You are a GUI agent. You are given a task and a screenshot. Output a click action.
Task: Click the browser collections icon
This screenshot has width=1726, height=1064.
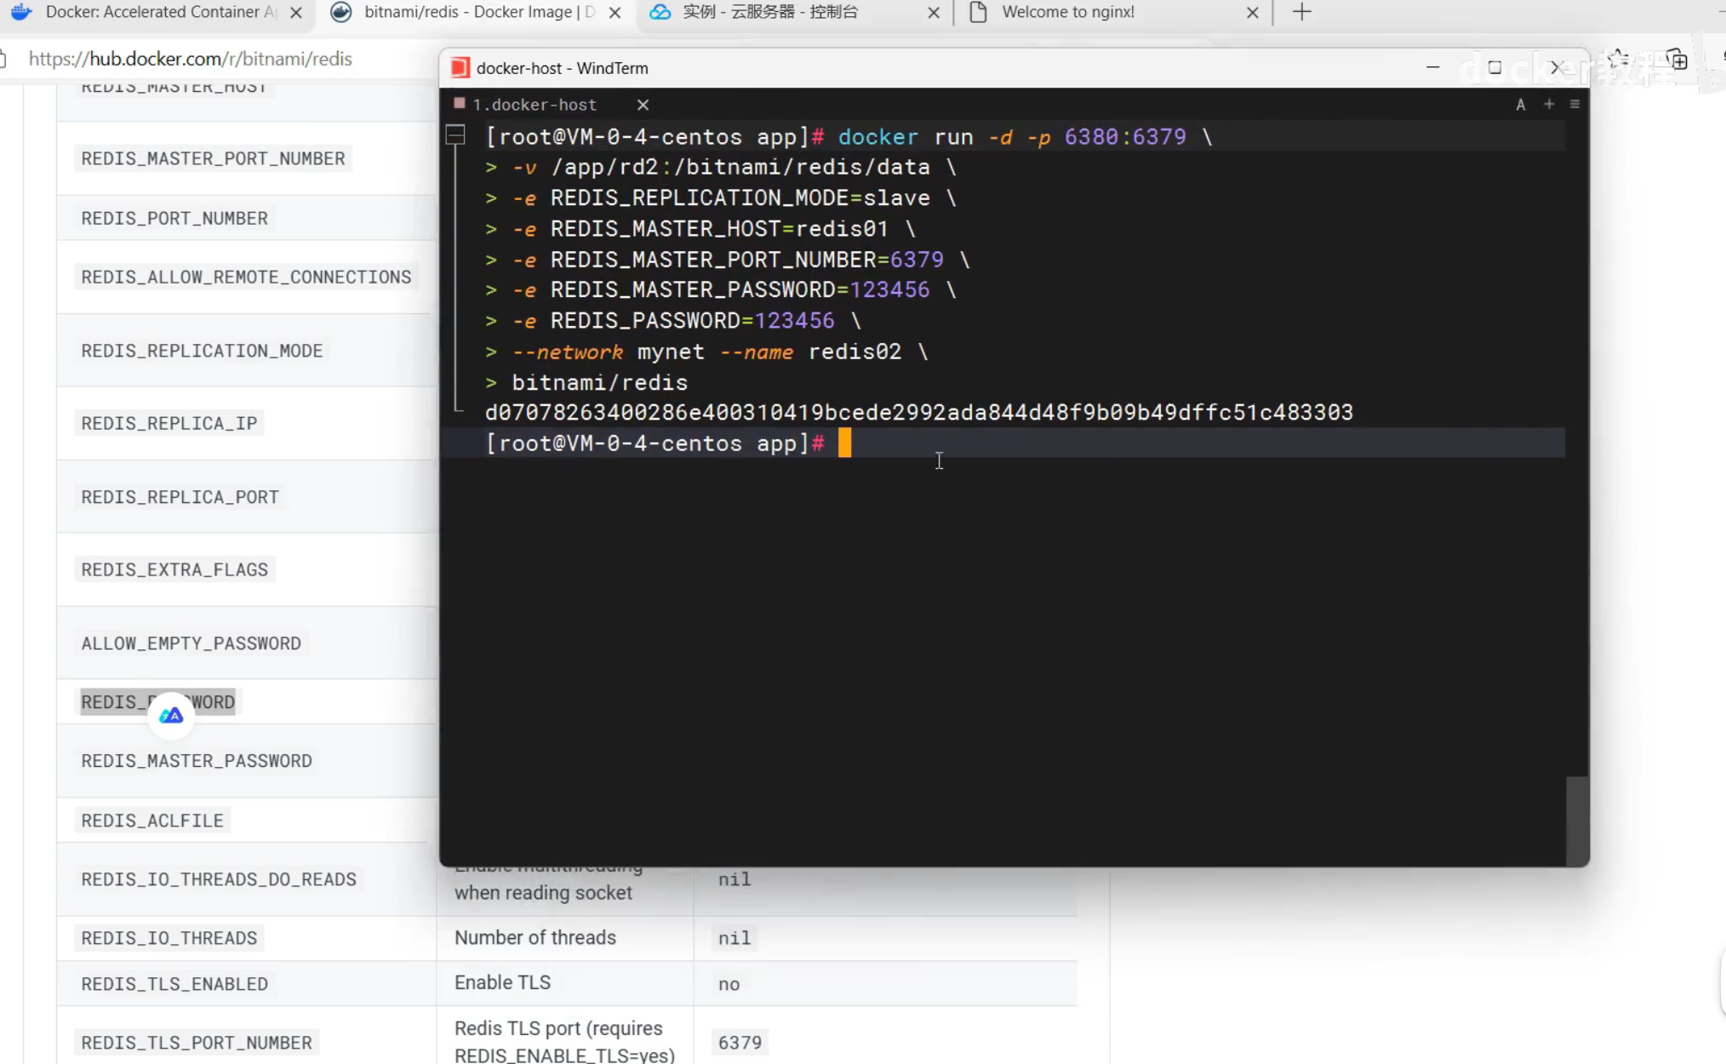coord(1677,59)
